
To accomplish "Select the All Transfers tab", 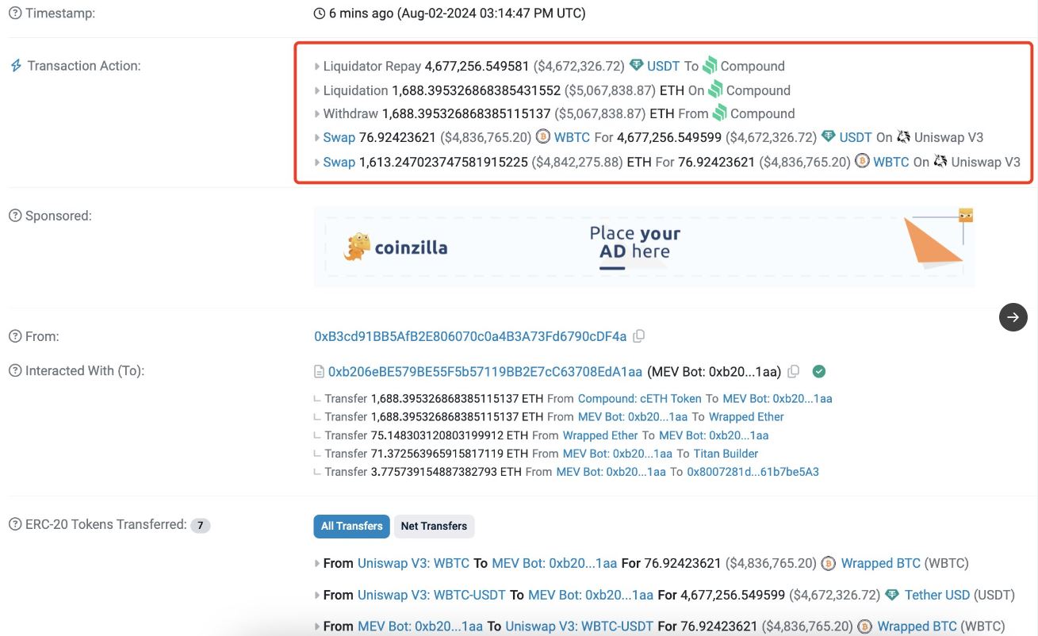I will click(x=351, y=526).
